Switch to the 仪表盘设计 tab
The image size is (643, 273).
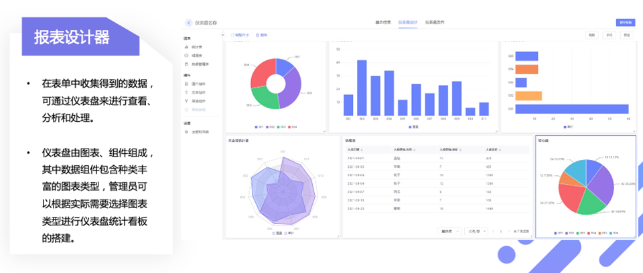(408, 22)
